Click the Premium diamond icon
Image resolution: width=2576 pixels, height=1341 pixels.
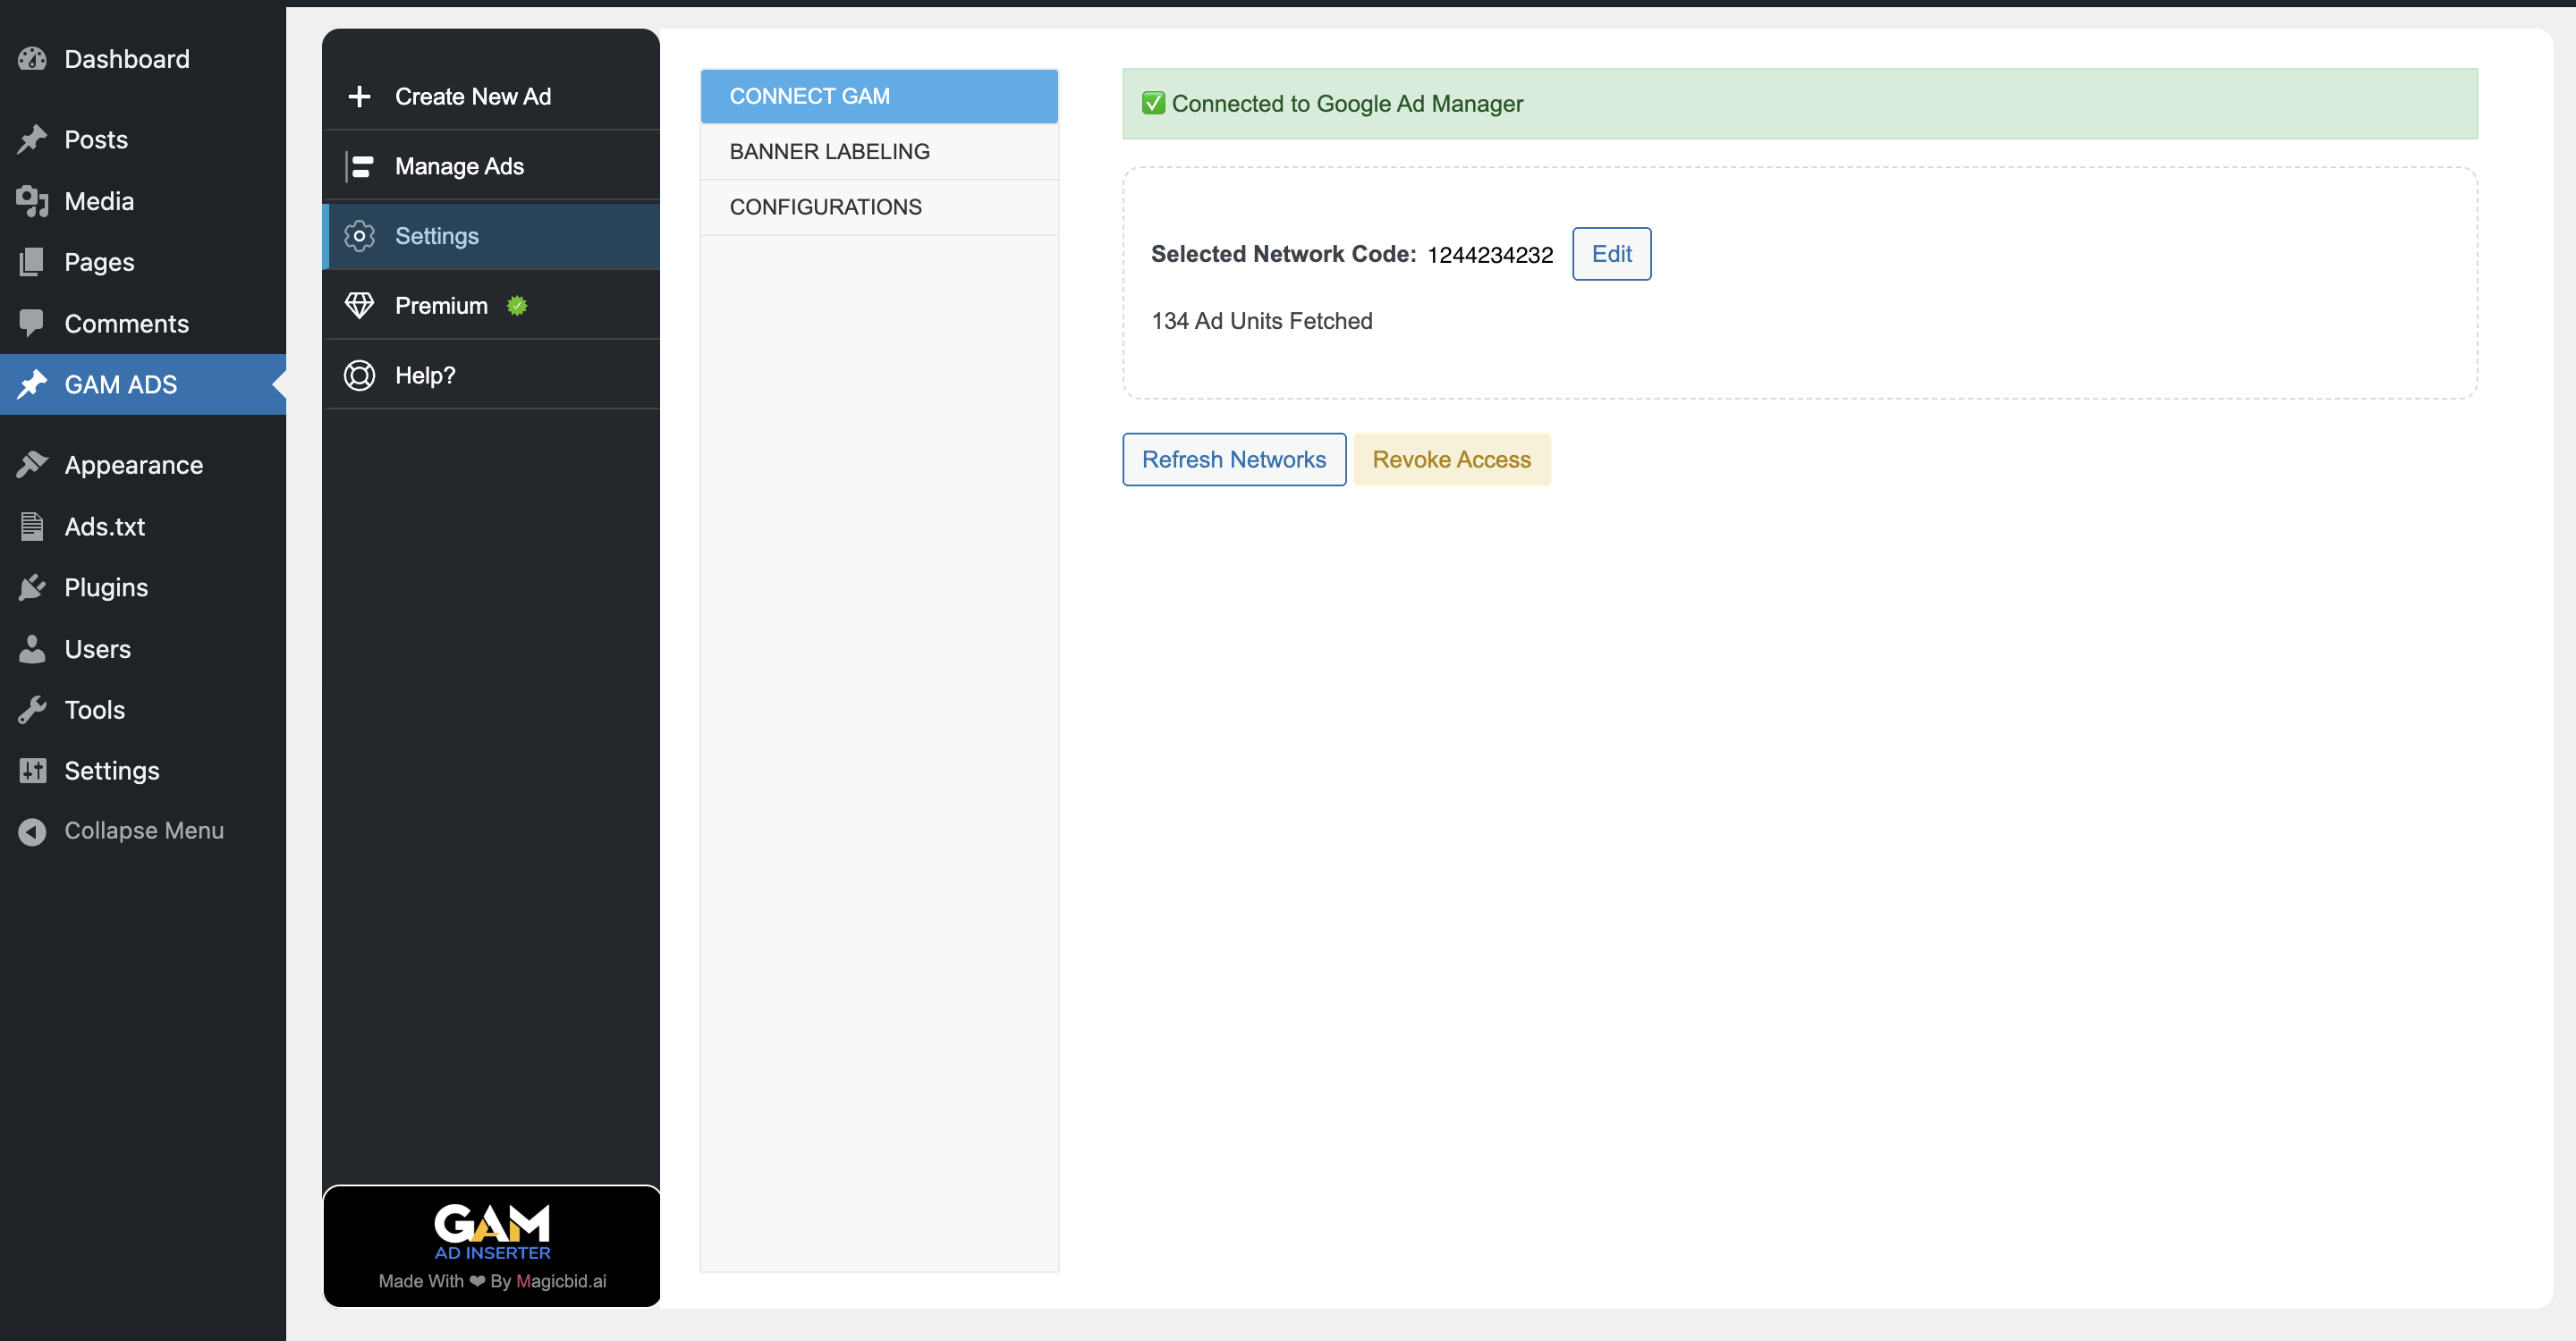359,306
